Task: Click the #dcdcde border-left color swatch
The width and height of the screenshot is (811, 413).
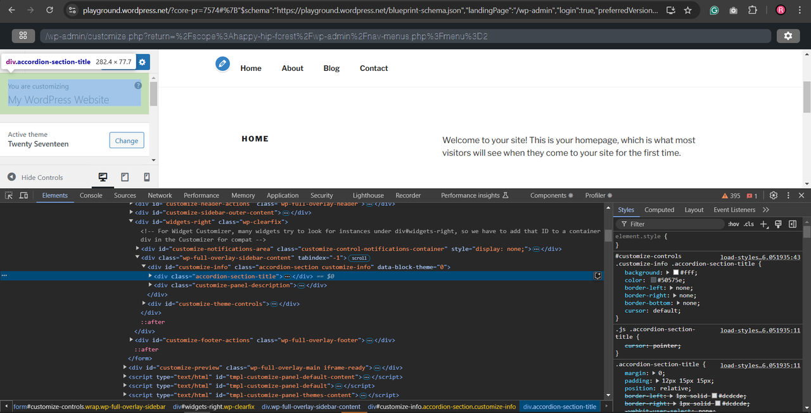Action: point(715,396)
